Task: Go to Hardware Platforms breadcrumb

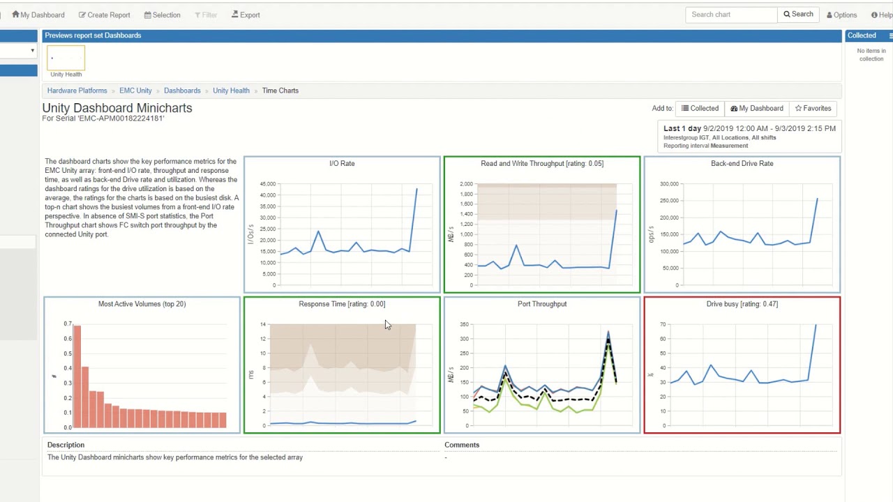Action: coord(77,91)
